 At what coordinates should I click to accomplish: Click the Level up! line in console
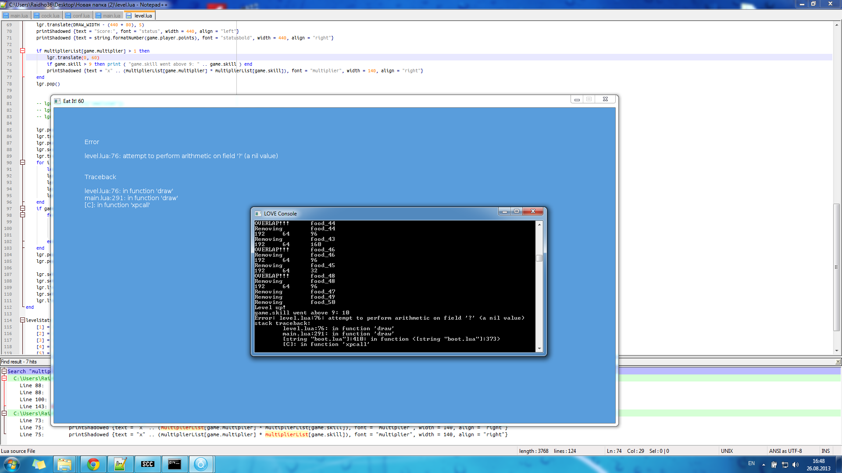tap(270, 307)
